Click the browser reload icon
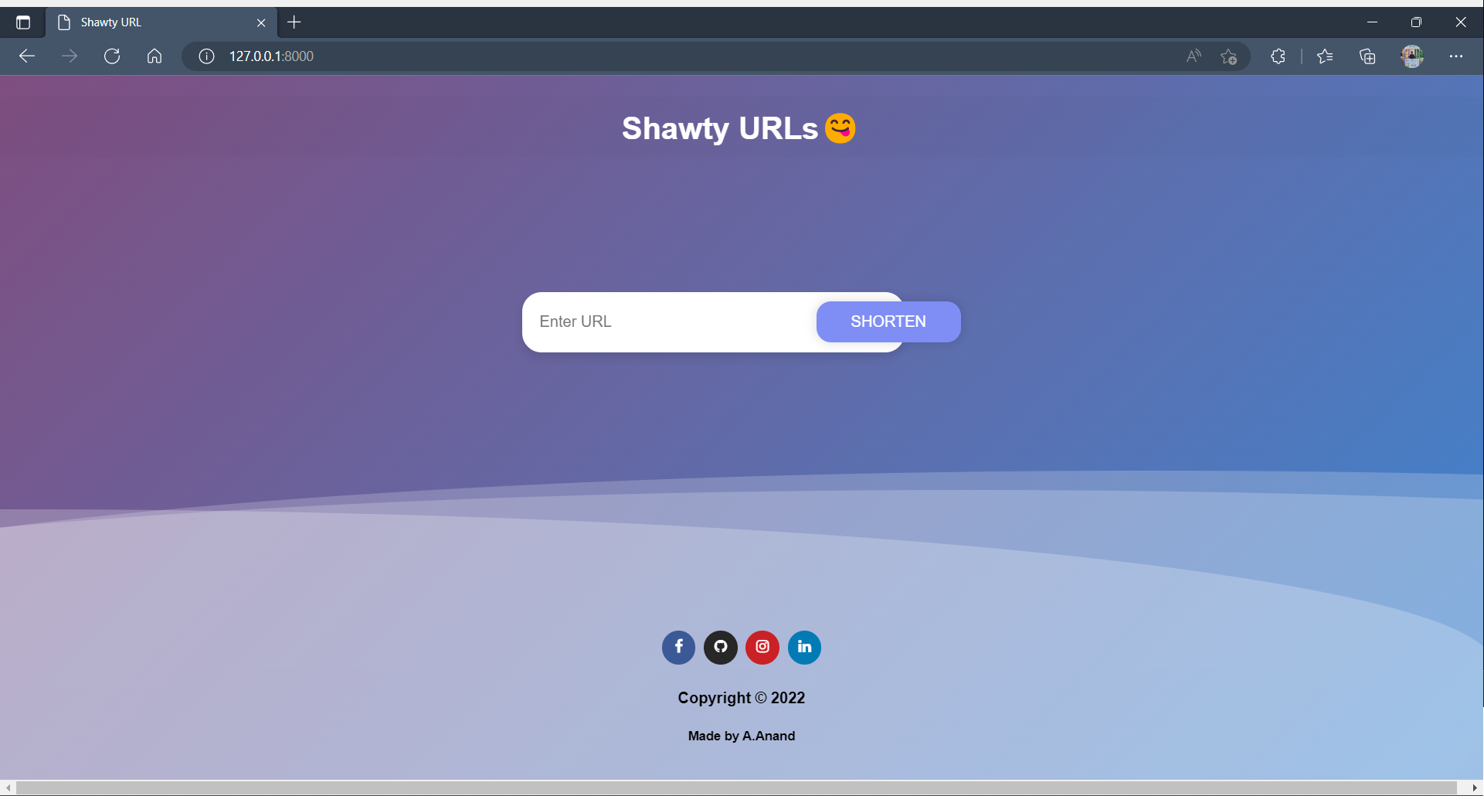 112,56
